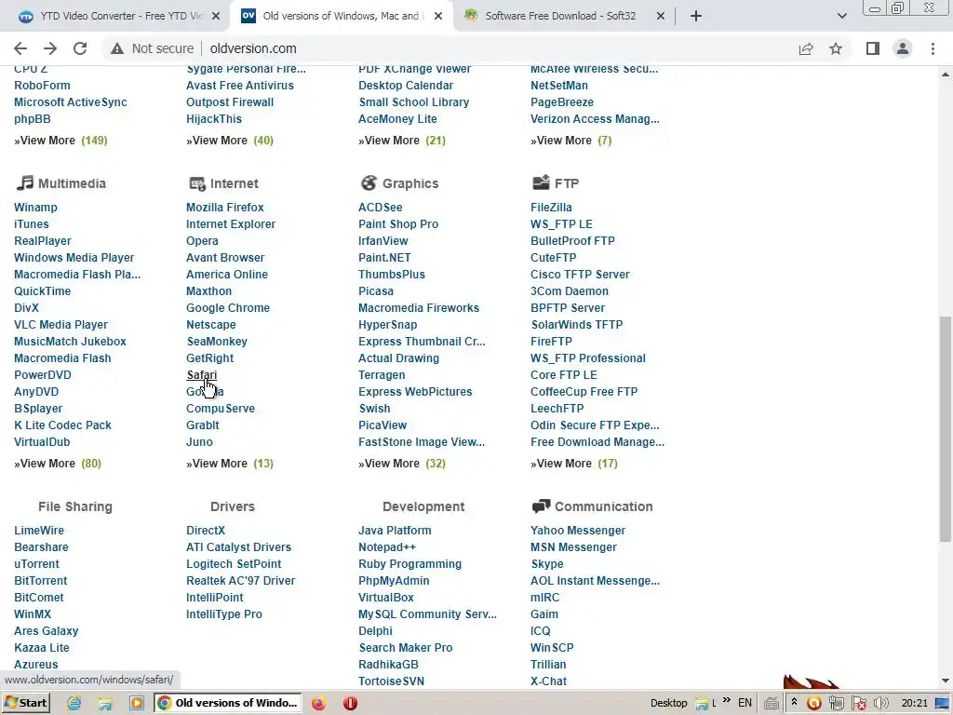Click the Internet category icon

point(197,183)
